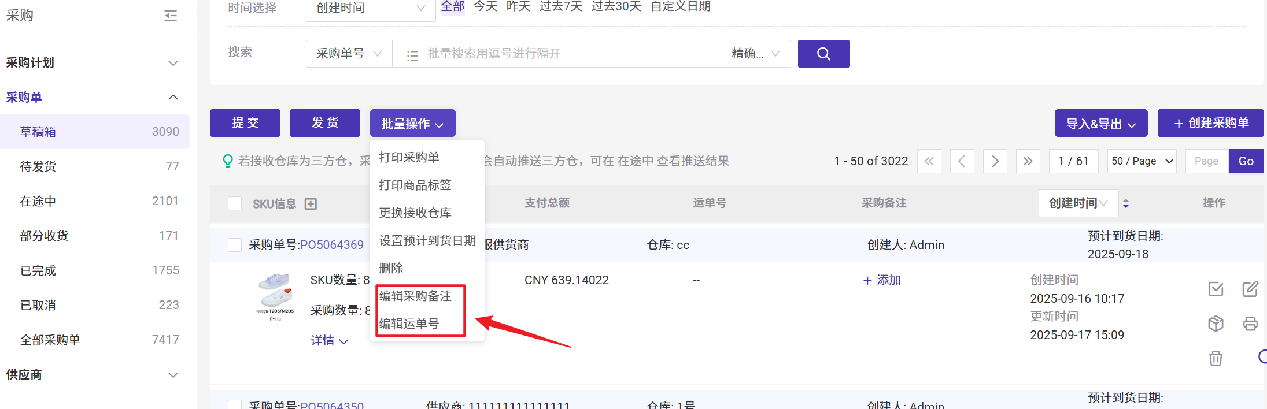Click the edit pencil icon for order PO5064369

pyautogui.click(x=1250, y=289)
